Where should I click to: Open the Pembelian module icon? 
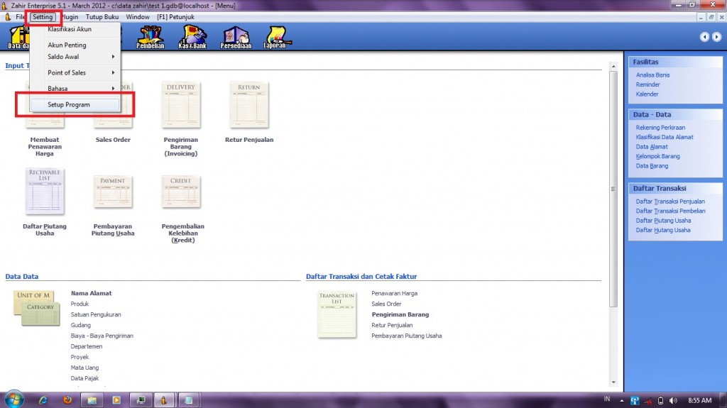click(x=151, y=37)
